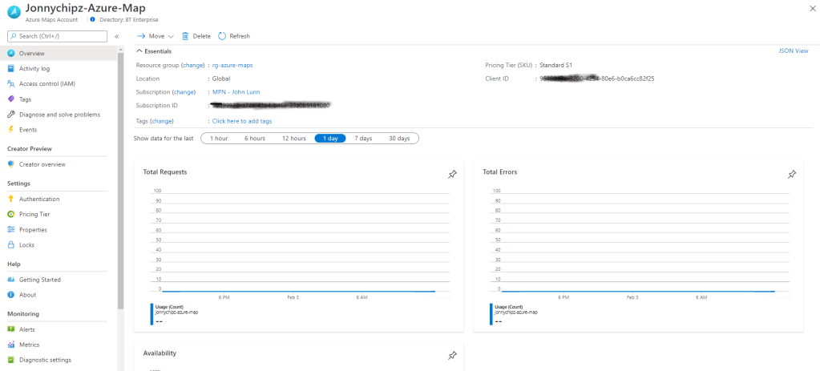
Task: Select the 1 hour time range
Action: coord(219,139)
